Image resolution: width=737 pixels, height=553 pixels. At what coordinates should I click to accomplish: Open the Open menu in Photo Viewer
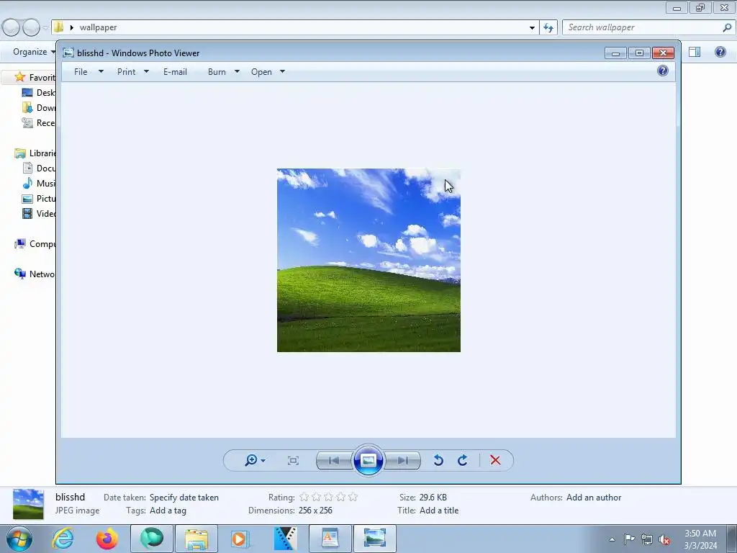pyautogui.click(x=261, y=72)
